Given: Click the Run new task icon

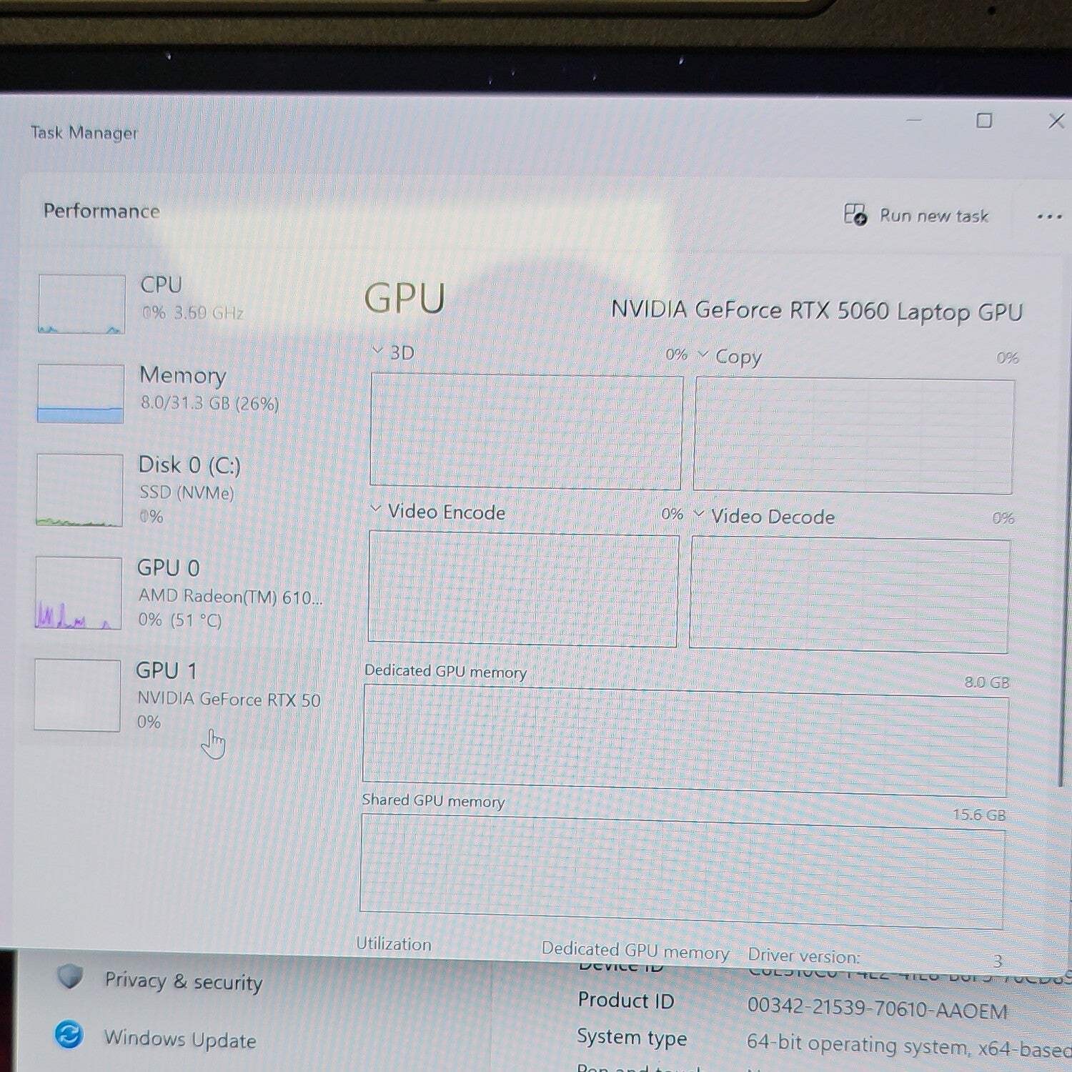Looking at the screenshot, I should coord(855,214).
